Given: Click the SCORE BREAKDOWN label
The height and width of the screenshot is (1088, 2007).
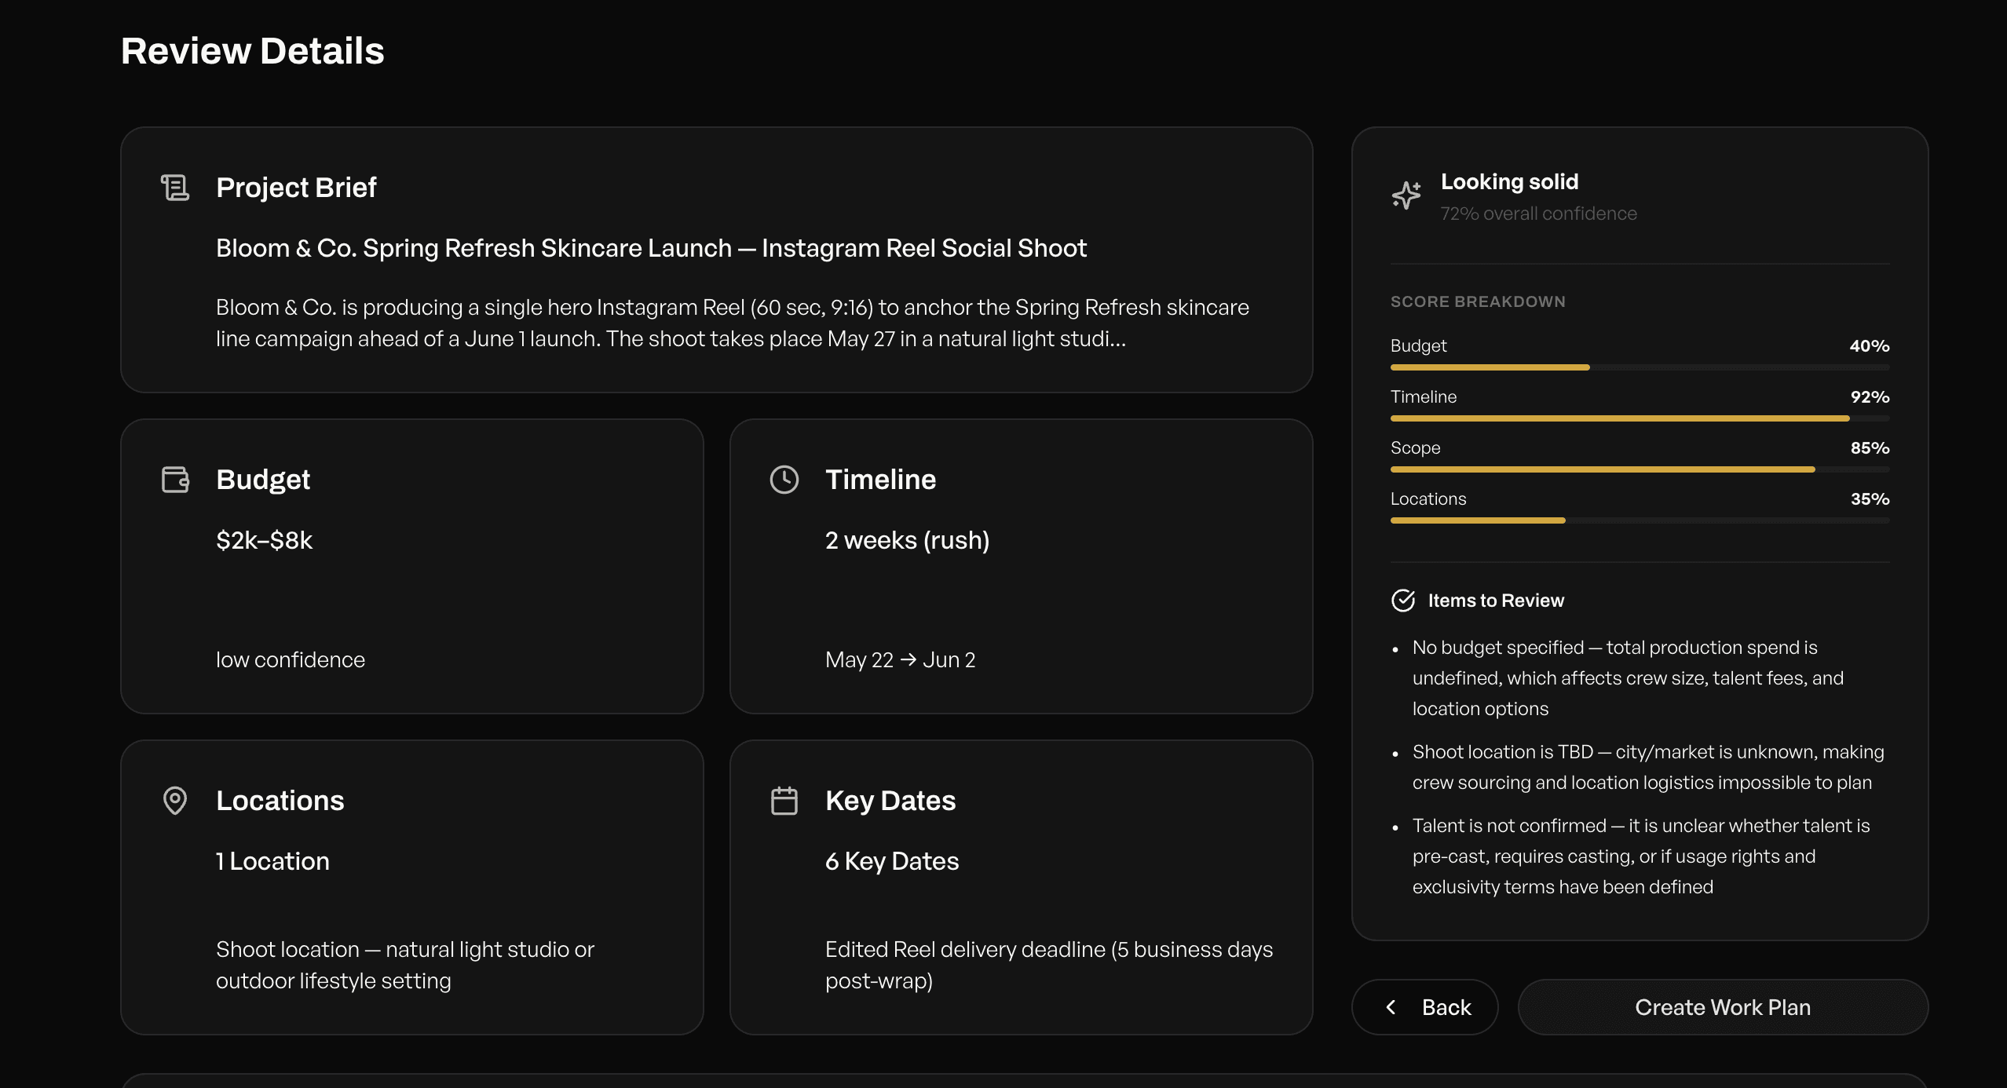Looking at the screenshot, I should (1478, 301).
